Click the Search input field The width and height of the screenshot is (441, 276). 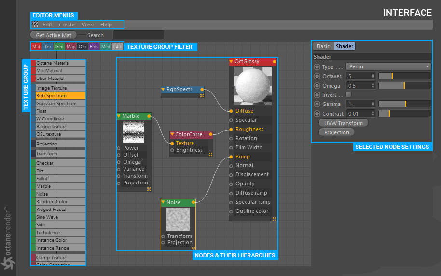138,35
